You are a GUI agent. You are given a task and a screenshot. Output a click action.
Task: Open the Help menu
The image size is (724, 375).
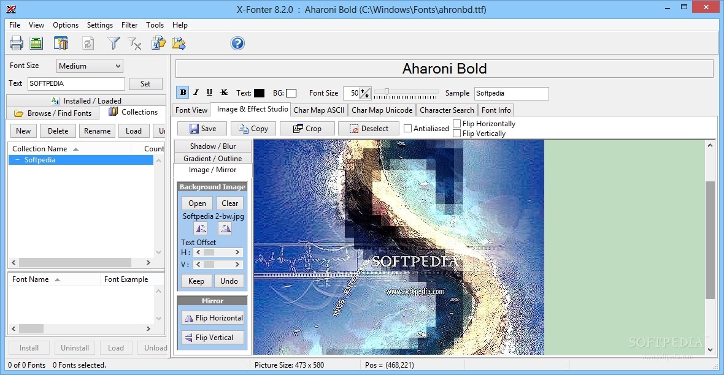[x=180, y=25]
